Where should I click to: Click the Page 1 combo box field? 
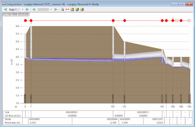(15, 9)
